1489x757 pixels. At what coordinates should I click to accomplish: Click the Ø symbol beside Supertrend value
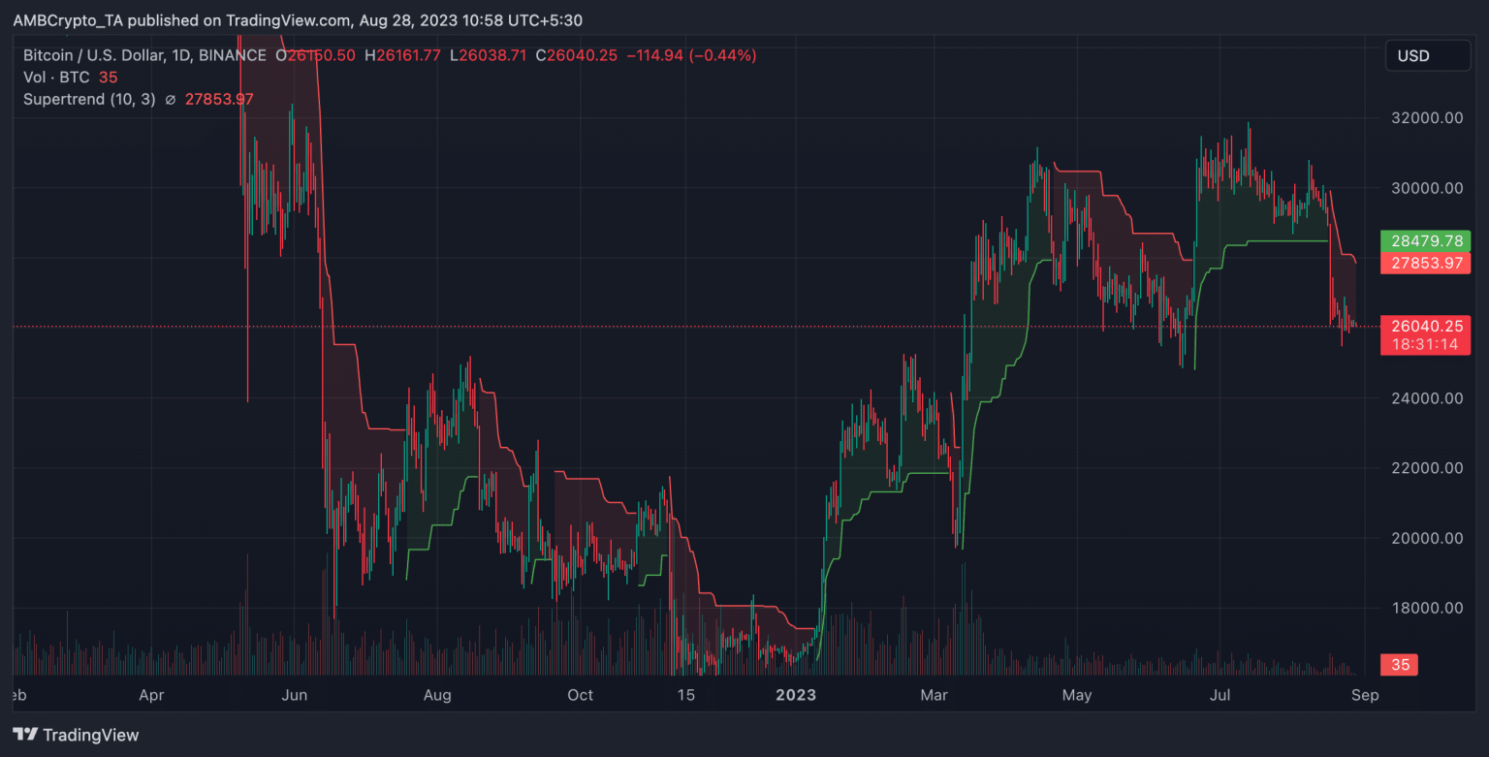(172, 99)
